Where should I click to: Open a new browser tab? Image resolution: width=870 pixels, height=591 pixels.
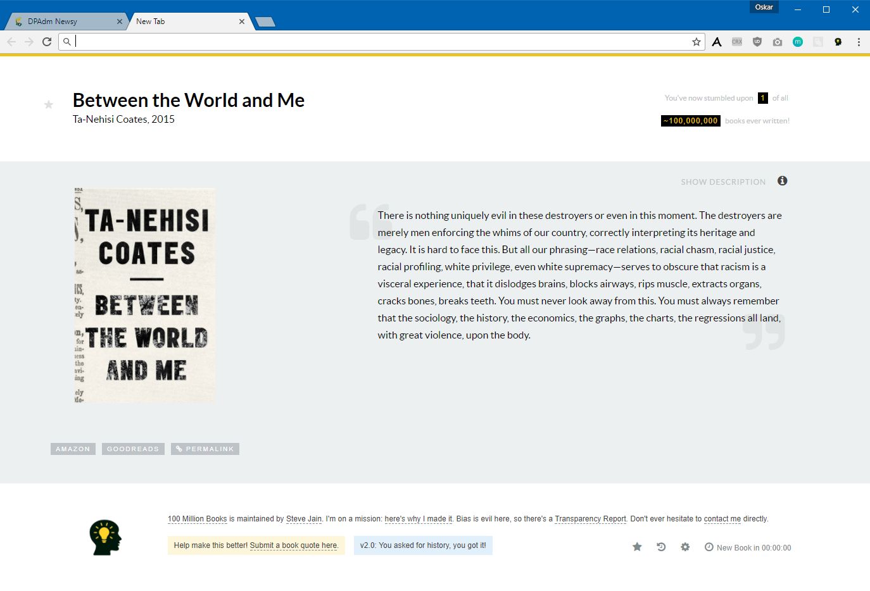[x=265, y=22]
